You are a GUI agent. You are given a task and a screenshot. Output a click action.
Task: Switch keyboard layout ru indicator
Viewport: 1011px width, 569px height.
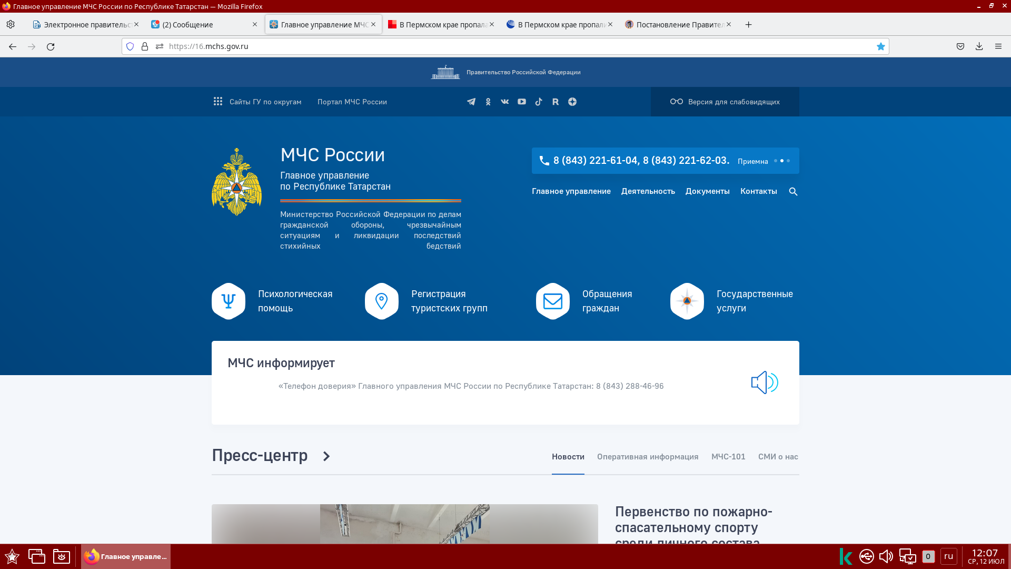[x=949, y=556]
